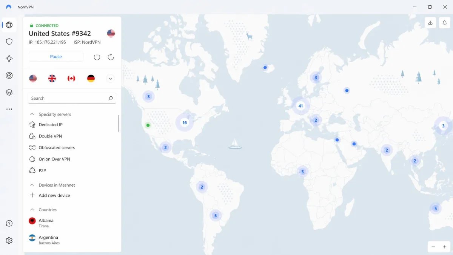Screen dimensions: 453x255
Task: Open the Threat Protection shield icon
Action: pyautogui.click(x=9, y=42)
